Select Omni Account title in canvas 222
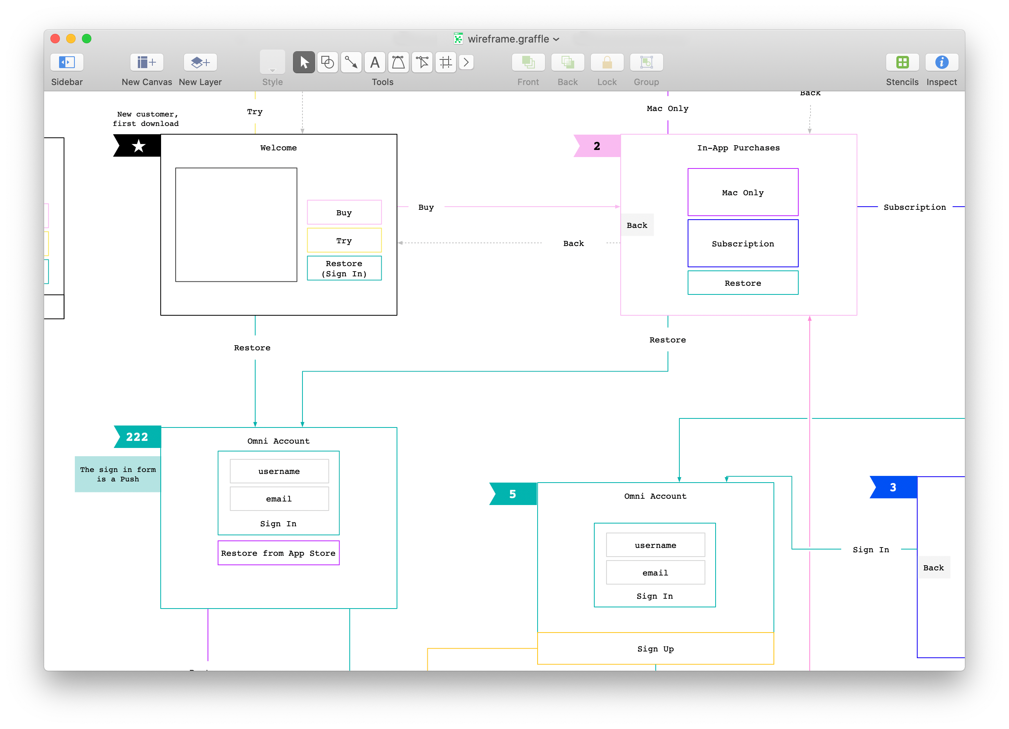1009x729 pixels. (x=278, y=441)
